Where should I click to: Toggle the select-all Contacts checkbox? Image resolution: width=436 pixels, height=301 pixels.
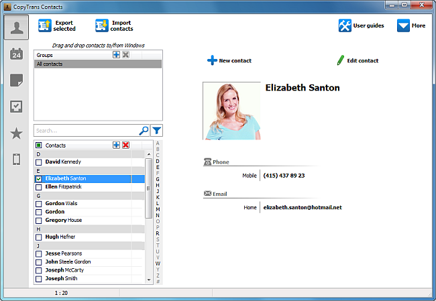(39, 145)
